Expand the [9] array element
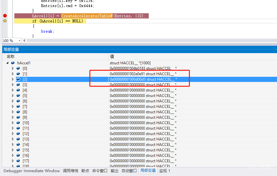Viewport: 277px width, 176px height. pyautogui.click(x=13, y=117)
